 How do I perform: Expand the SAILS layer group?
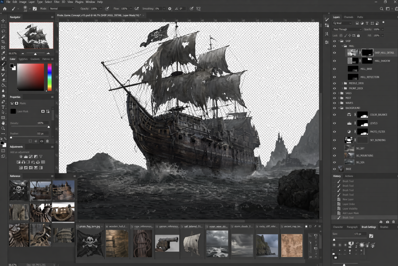(x=339, y=93)
